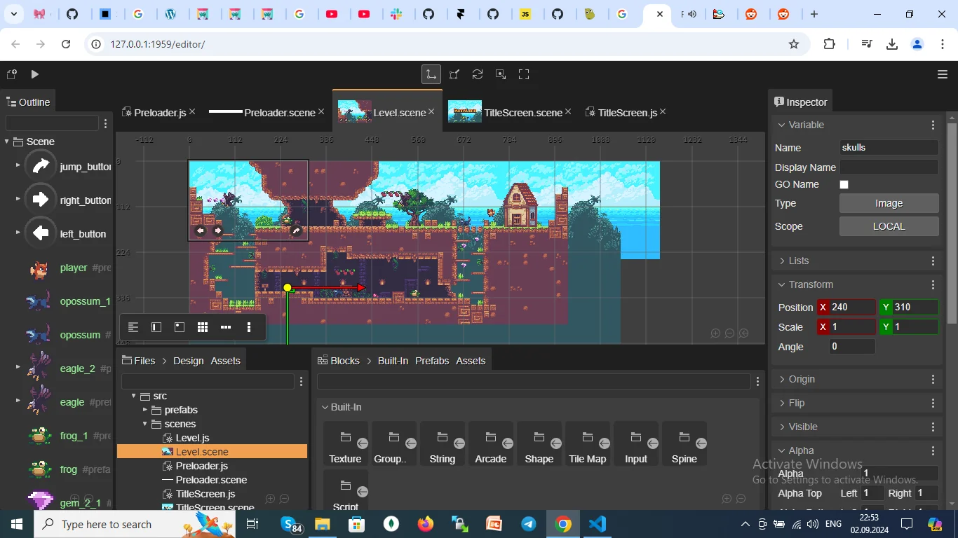The image size is (958, 538).
Task: Expand the prefabs folder in Files
Action: pyautogui.click(x=145, y=410)
